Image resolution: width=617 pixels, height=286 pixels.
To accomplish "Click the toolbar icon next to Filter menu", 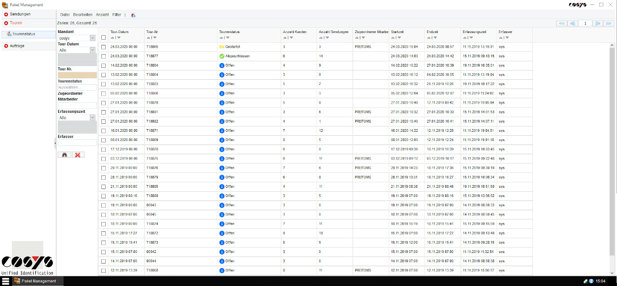I will tap(133, 15).
